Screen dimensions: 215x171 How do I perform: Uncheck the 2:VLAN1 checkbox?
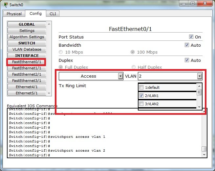pyautogui.click(x=141, y=96)
